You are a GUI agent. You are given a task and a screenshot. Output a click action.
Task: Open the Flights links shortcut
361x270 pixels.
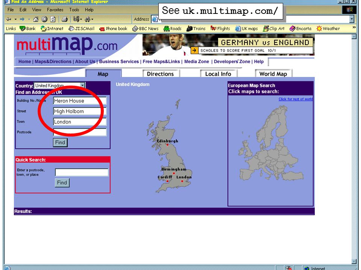pyautogui.click(x=220, y=28)
